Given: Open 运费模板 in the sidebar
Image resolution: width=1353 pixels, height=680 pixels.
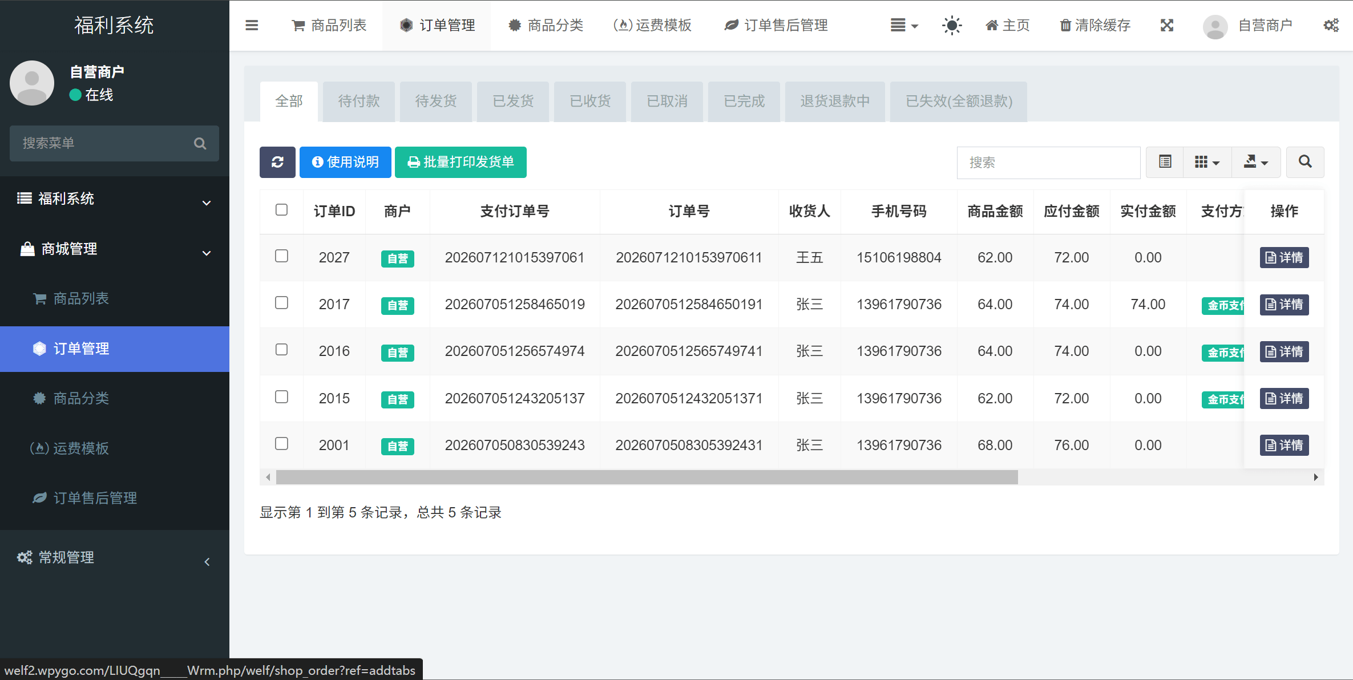Looking at the screenshot, I should tap(114, 448).
